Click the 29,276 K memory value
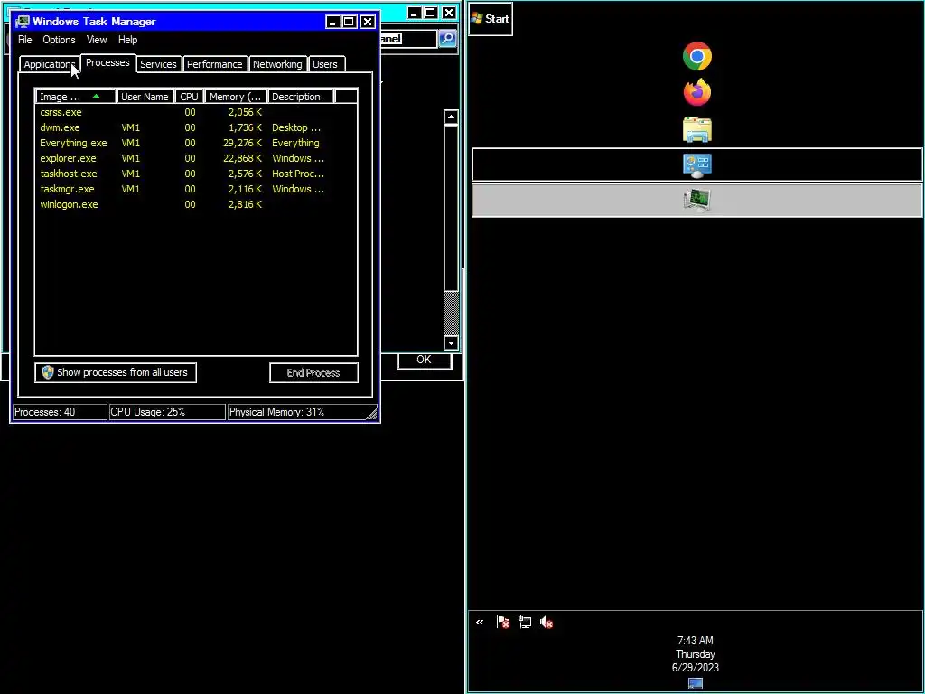The height and width of the screenshot is (694, 925). pos(242,143)
